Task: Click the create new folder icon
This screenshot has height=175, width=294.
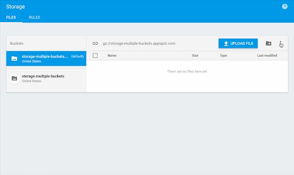Action: tap(268, 43)
